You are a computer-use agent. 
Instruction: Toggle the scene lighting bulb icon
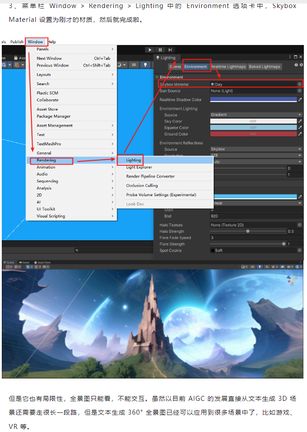tap(145, 65)
